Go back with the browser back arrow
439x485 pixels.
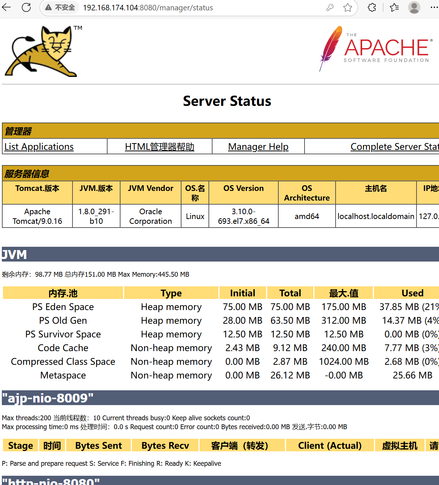point(6,7)
